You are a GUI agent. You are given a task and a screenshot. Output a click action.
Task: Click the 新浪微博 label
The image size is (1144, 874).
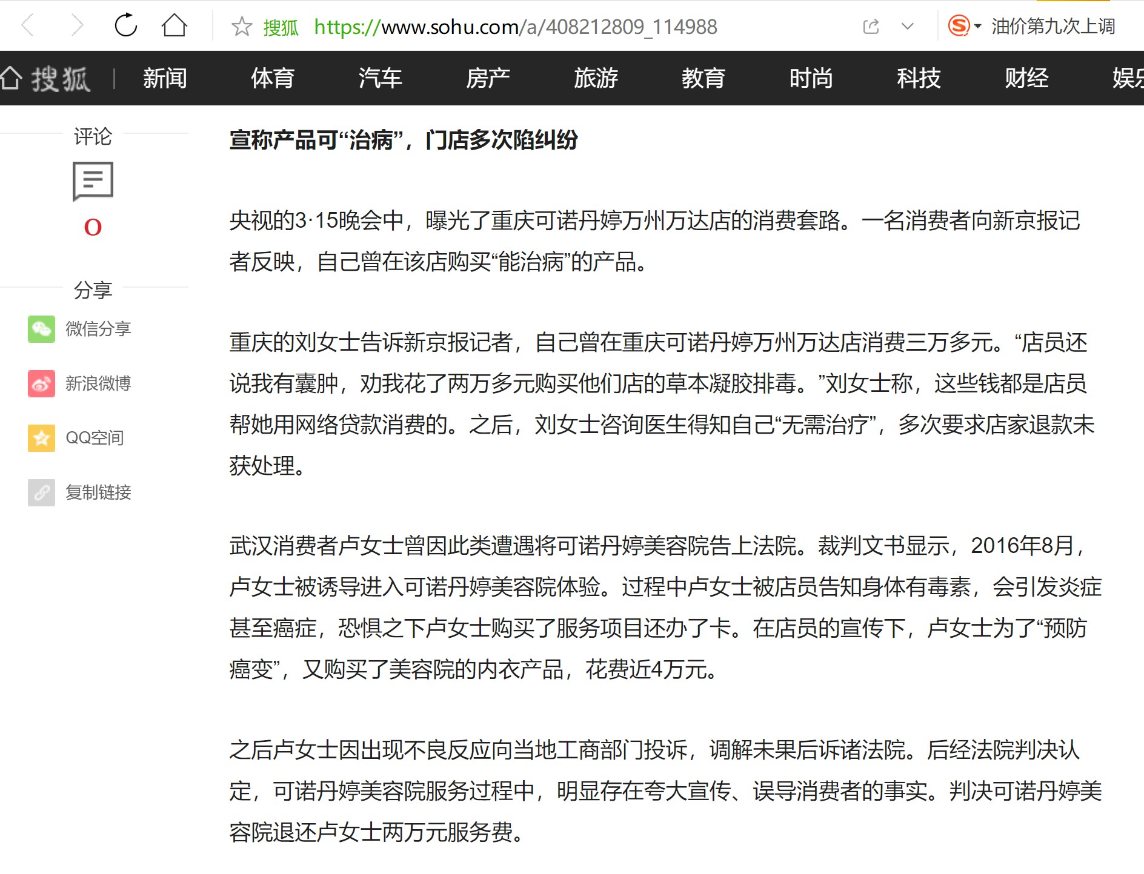(x=98, y=383)
